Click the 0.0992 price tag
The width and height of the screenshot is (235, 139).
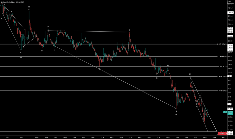pyautogui.click(x=230, y=134)
